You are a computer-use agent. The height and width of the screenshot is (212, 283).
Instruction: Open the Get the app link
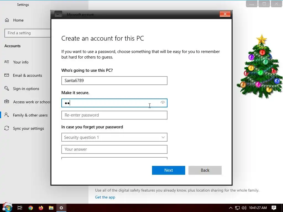tap(105, 197)
